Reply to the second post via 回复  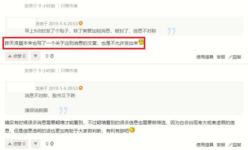point(235,145)
